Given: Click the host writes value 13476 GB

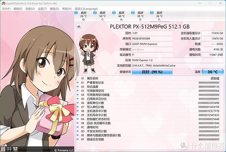Looking at the screenshot, I should [x=212, y=39].
